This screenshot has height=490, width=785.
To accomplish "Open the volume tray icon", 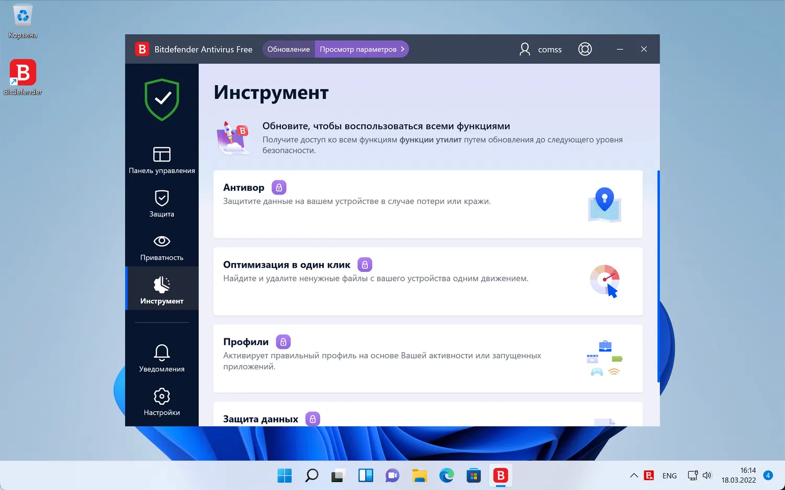I will tap(707, 475).
